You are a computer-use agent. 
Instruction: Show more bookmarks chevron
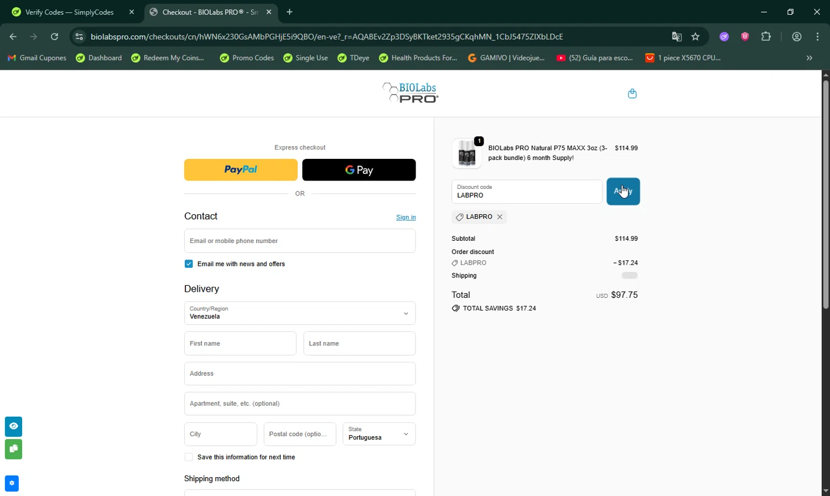pos(810,58)
